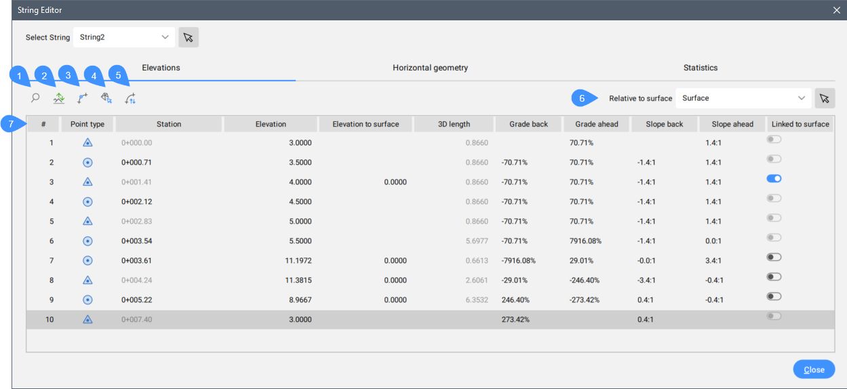Viewport: 847px width, 389px height.
Task: Open the Select String dropdown showing String2
Action: [124, 37]
